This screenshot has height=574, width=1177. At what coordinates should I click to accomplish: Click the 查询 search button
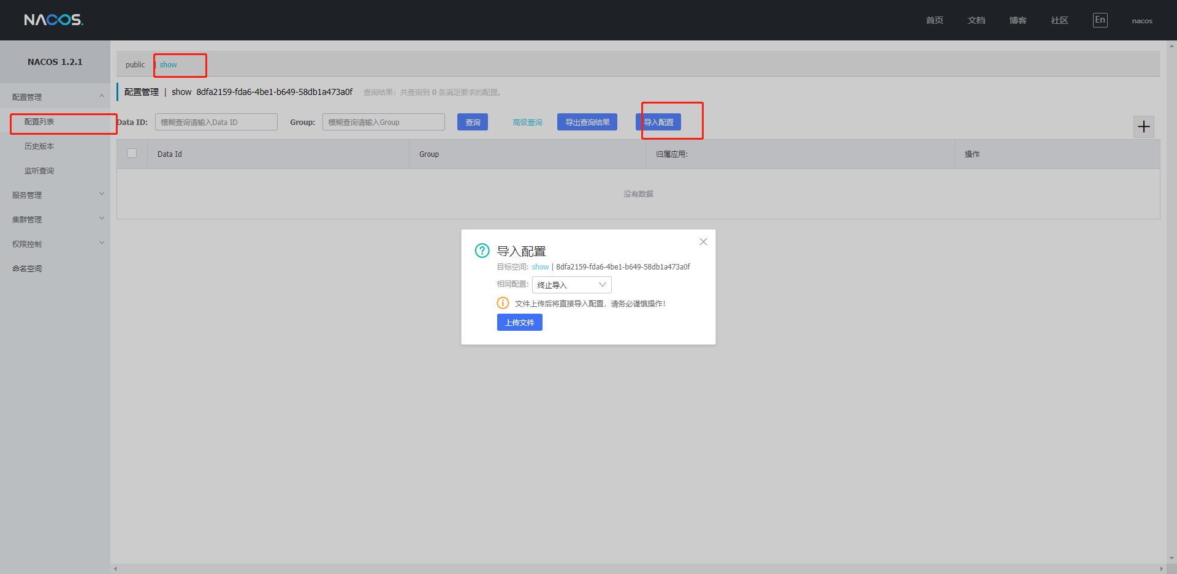pos(473,122)
